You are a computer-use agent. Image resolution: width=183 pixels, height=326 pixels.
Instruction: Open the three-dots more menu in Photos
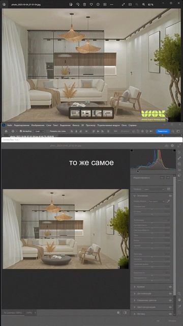[x=112, y=5]
